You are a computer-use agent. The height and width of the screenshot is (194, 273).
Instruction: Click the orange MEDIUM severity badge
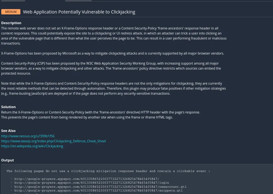click(11, 12)
